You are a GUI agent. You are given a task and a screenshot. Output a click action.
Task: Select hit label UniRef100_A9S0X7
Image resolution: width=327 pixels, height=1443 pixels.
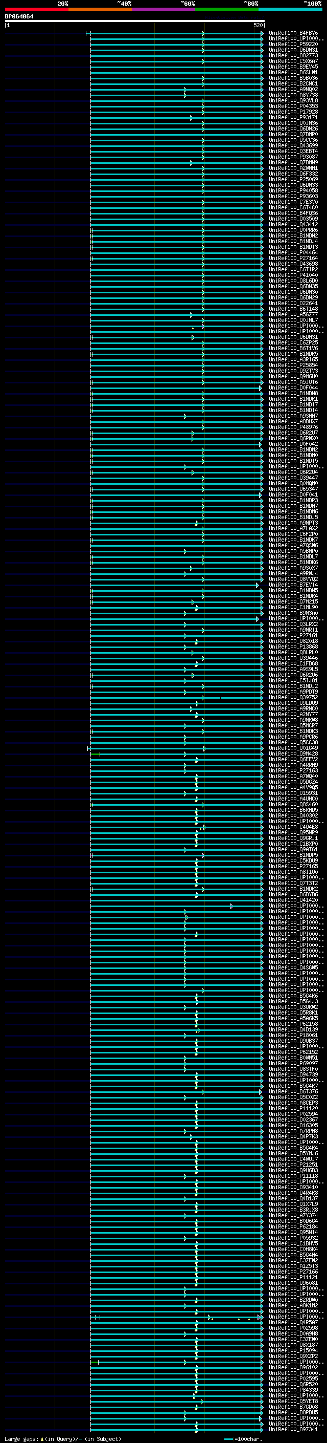293,568
